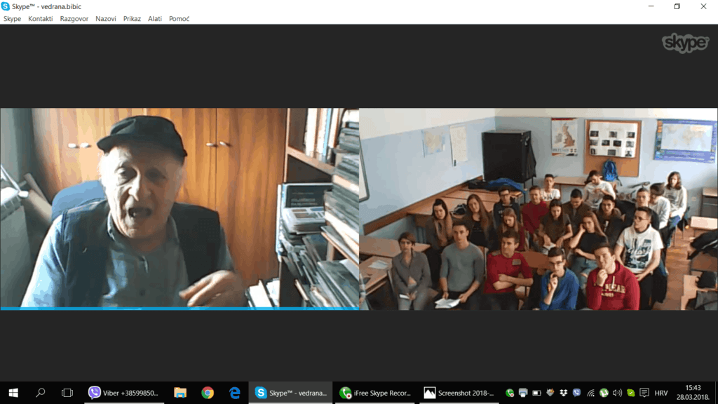Click the uTorrent tray icon
Viewport: 718px width, 404px height.
pos(604,393)
